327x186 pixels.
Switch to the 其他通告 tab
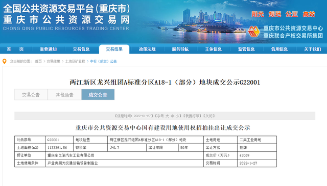[x=64, y=95]
